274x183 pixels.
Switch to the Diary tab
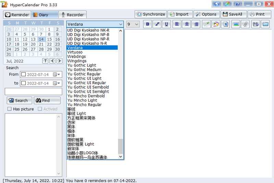point(45,15)
